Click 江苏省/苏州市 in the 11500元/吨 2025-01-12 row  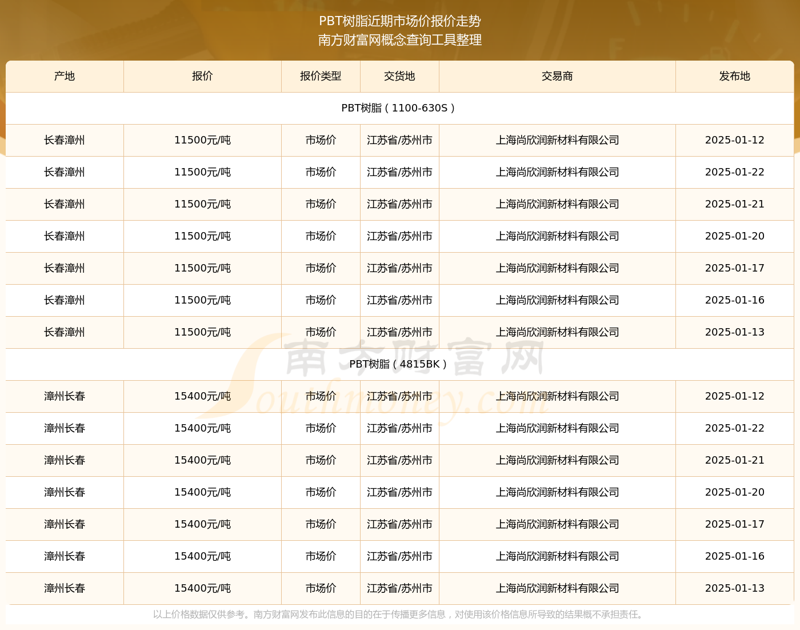(399, 140)
